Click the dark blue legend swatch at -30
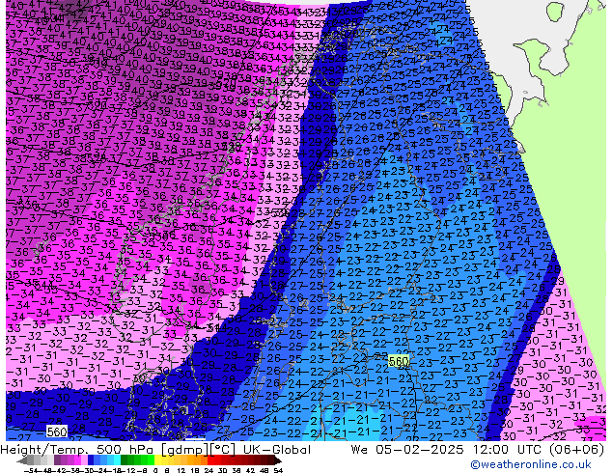 pos(91,460)
